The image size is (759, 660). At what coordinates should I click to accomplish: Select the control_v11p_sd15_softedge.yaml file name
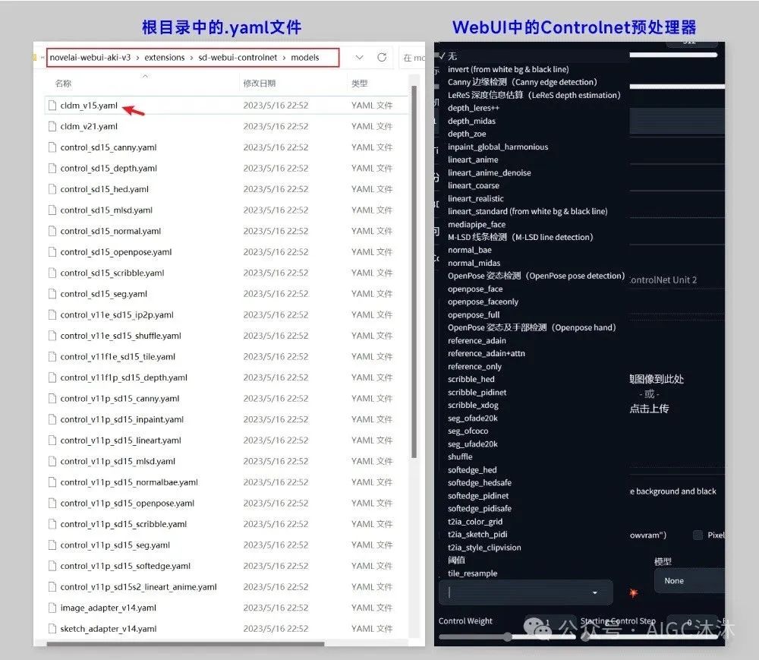pyautogui.click(x=125, y=566)
